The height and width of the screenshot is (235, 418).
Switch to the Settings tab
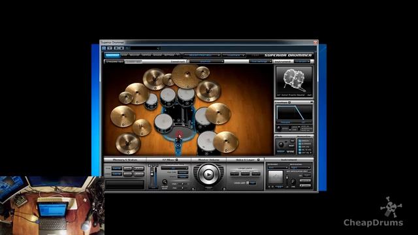(x=169, y=55)
